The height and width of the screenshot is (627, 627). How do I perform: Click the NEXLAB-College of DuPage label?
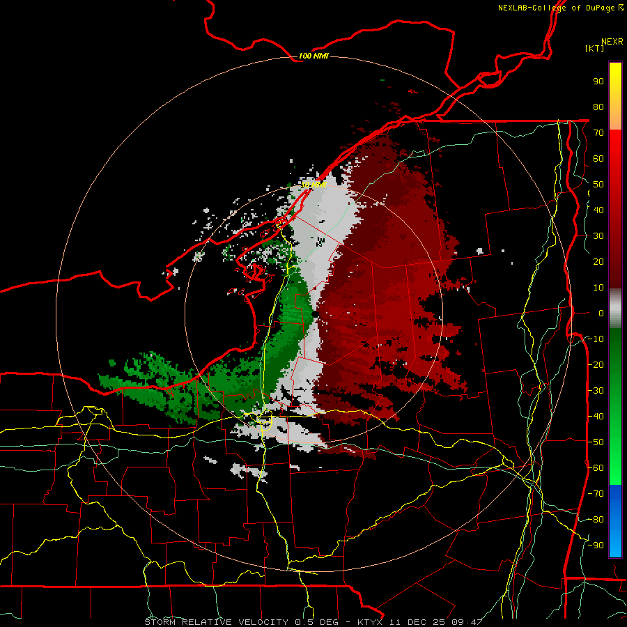[x=560, y=8]
